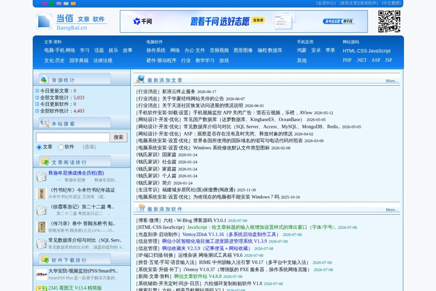Screen dimensions: 436x291
Task: Open the 鸿蒙 mobile apps category
Action: [x=302, y=50]
